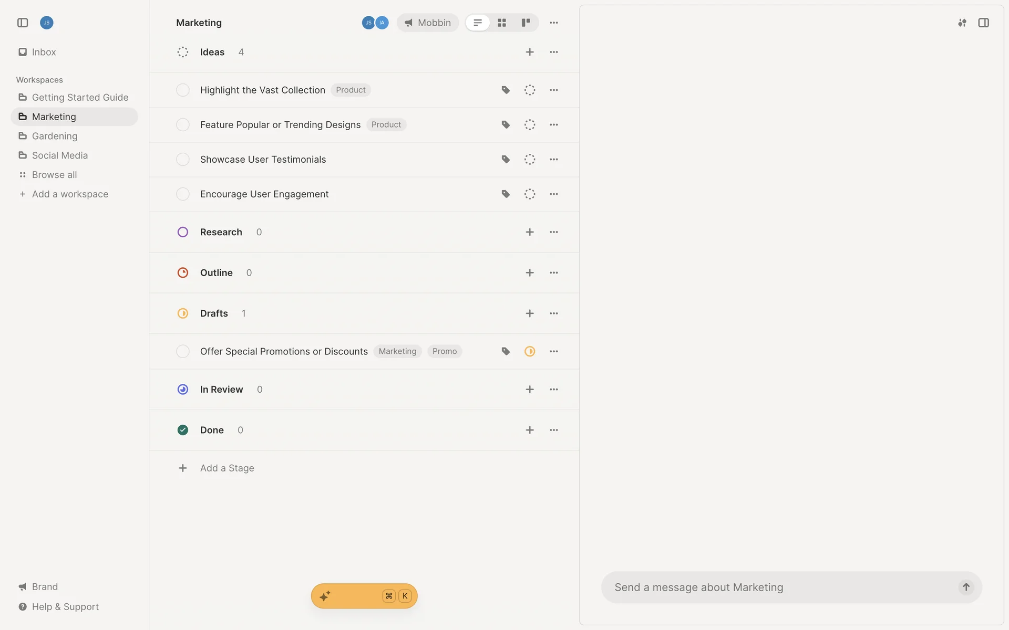Add a new item to the Drafts stage

(x=530, y=313)
